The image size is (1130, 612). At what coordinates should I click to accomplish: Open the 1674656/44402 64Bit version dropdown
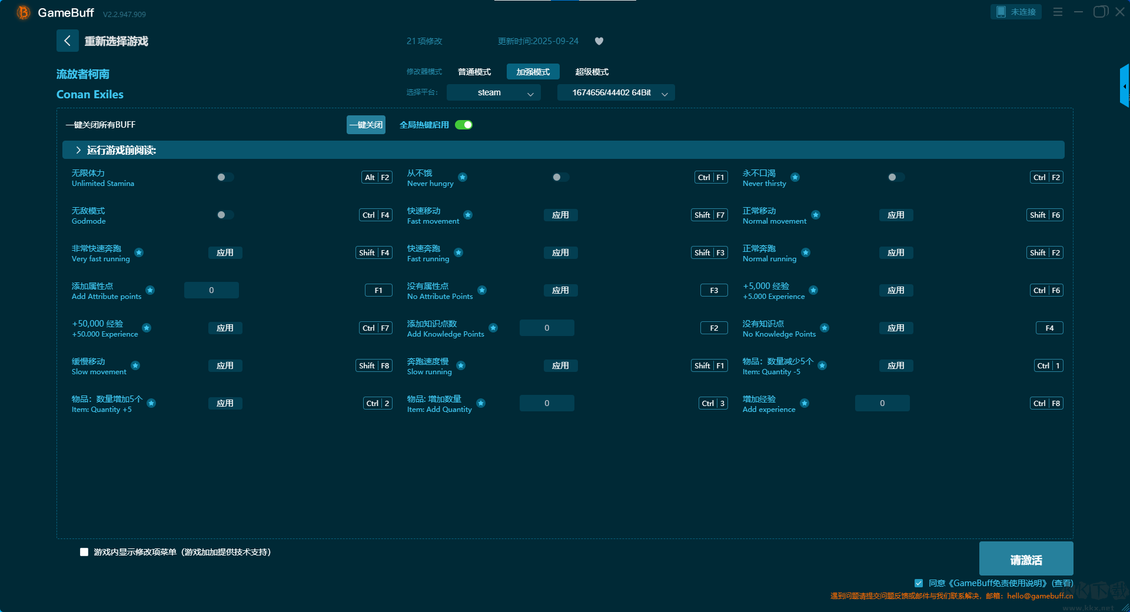coord(616,92)
